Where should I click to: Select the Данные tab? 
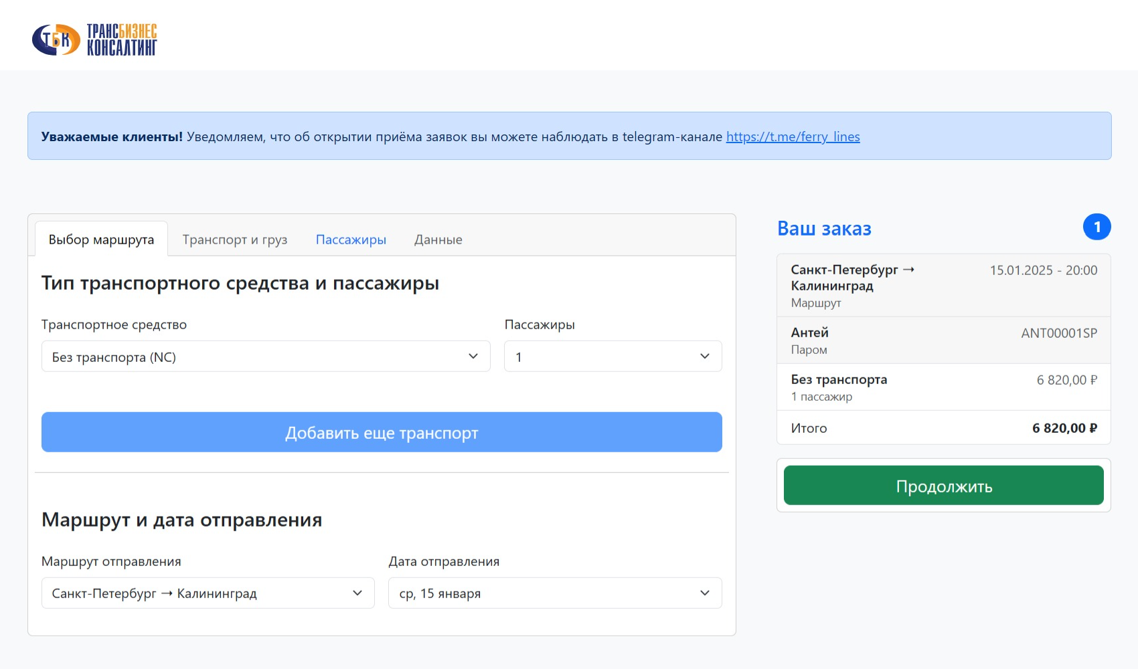[x=438, y=240]
